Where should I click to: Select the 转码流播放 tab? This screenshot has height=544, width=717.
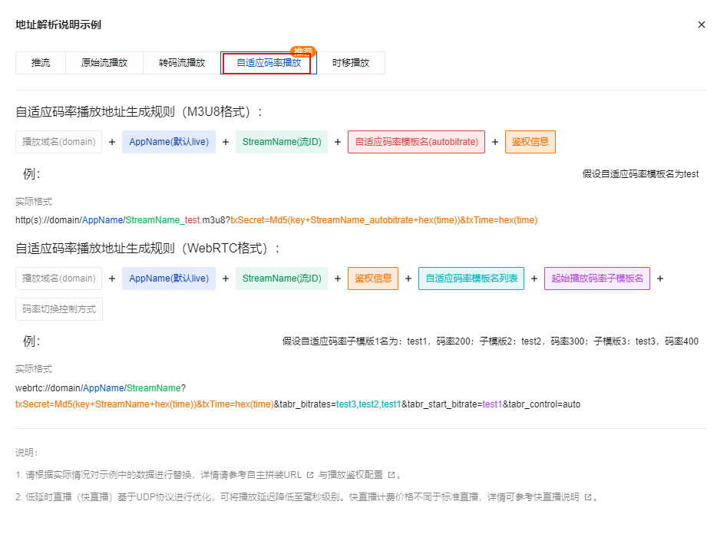point(182,63)
